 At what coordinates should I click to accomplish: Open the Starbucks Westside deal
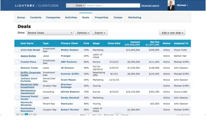click(x=26, y=104)
